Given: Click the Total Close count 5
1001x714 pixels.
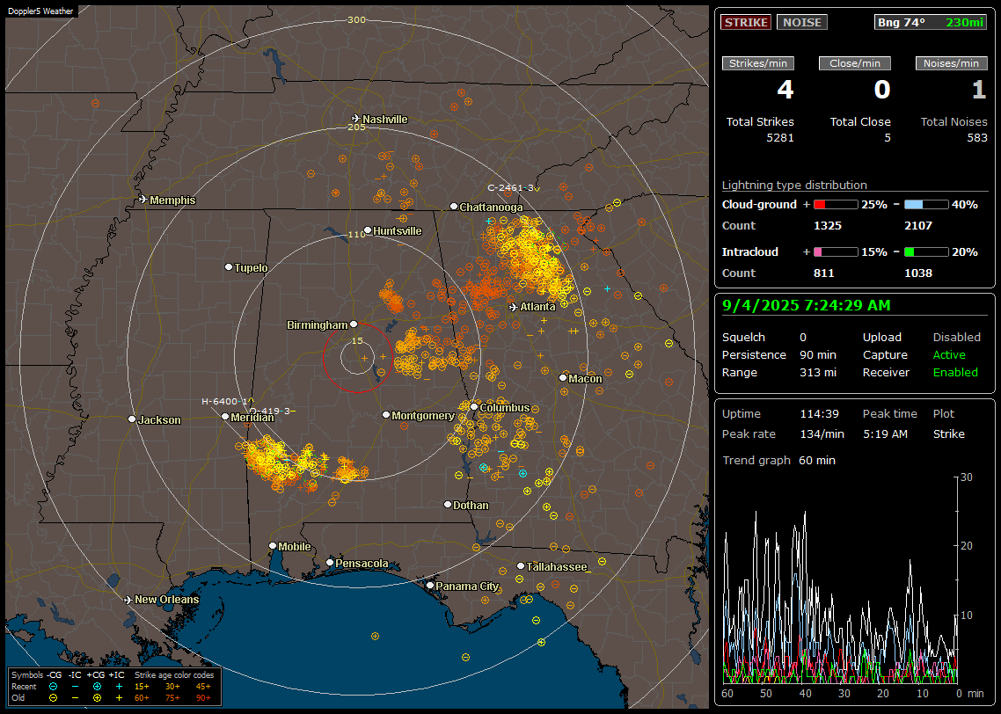Looking at the screenshot, I should pyautogui.click(x=887, y=138).
